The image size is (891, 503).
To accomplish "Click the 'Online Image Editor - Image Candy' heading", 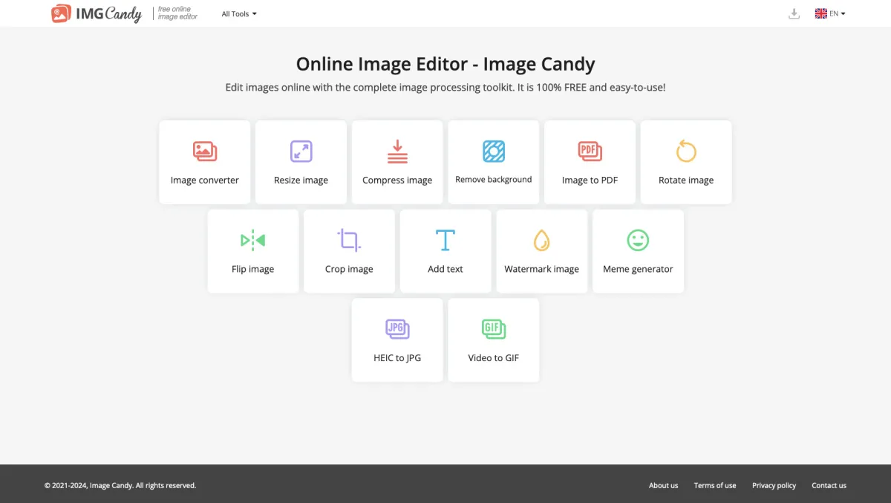I will tap(446, 65).
